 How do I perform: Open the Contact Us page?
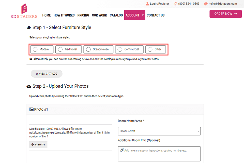156,15
